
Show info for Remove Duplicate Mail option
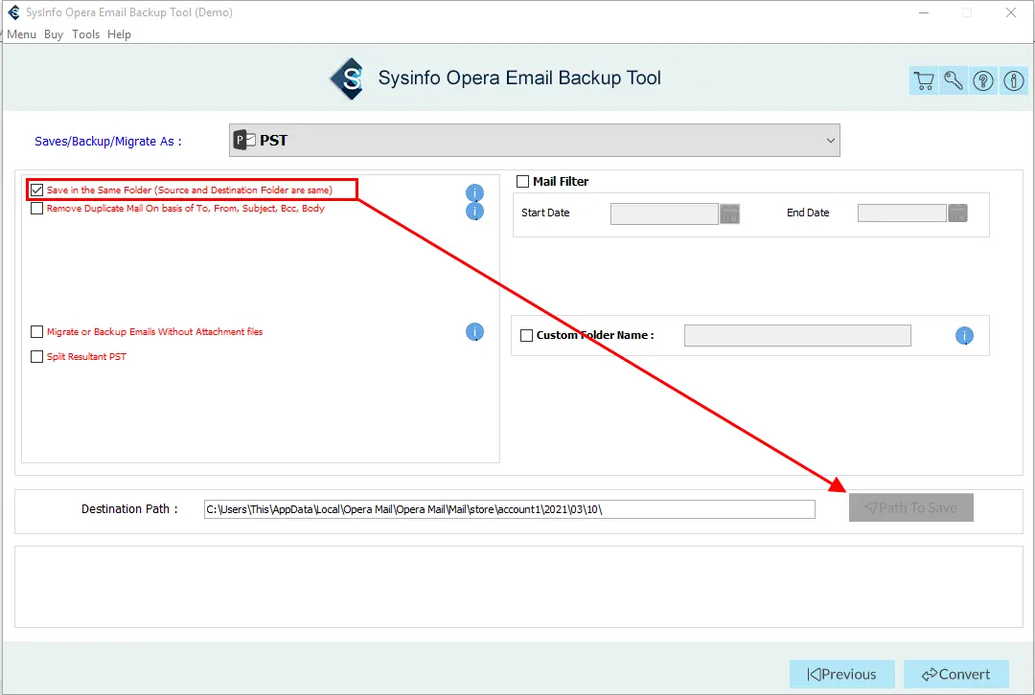(474, 211)
